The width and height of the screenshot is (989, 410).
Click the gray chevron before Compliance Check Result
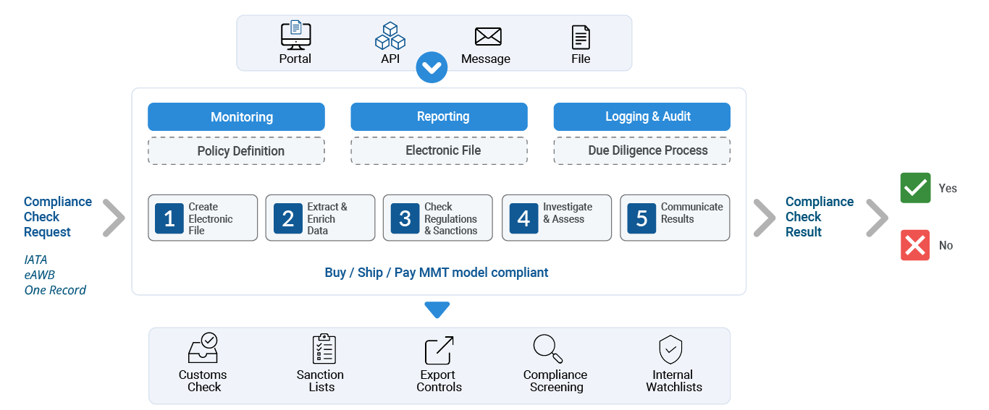[x=765, y=218]
